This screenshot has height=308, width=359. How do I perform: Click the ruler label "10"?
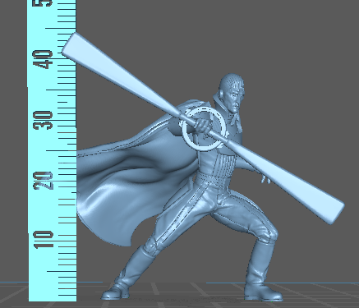pyautogui.click(x=43, y=240)
